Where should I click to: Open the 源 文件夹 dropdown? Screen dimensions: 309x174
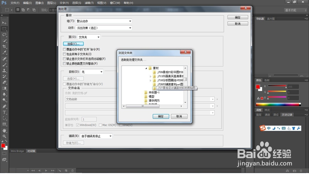pos(89,37)
